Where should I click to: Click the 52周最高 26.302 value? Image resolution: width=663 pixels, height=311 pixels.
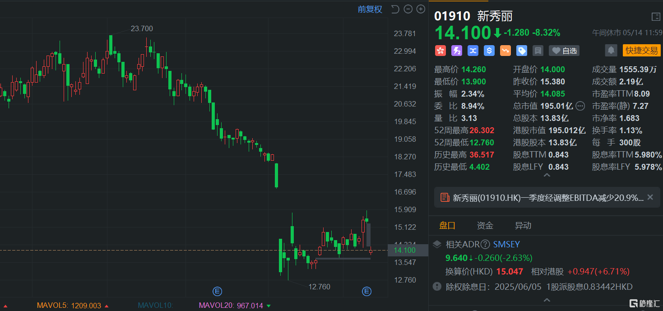click(482, 130)
